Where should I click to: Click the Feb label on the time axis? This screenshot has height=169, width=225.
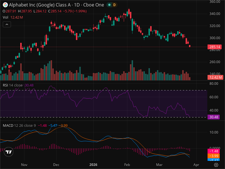[127, 165]
